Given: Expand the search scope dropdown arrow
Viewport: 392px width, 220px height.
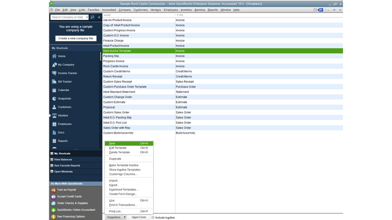Looking at the screenshot, I should [87, 17].
